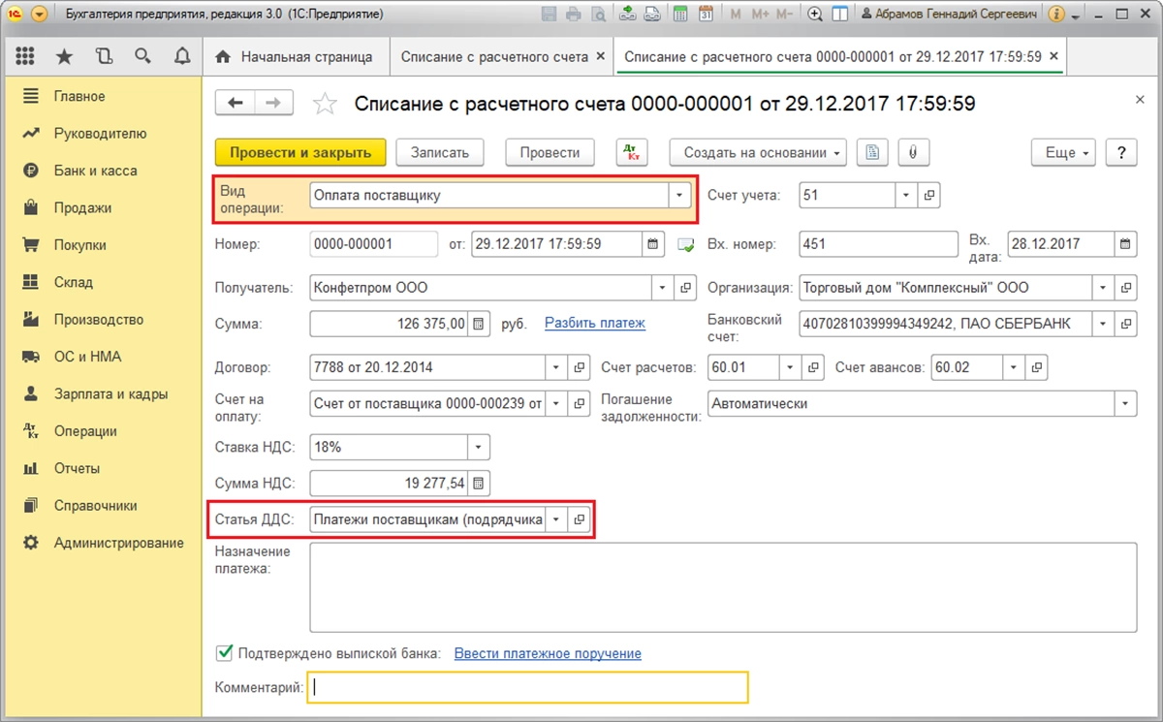Viewport: 1163px width, 722px height.
Task: Toggle Подтверждено выпиской банка checkbox
Action: tap(225, 653)
